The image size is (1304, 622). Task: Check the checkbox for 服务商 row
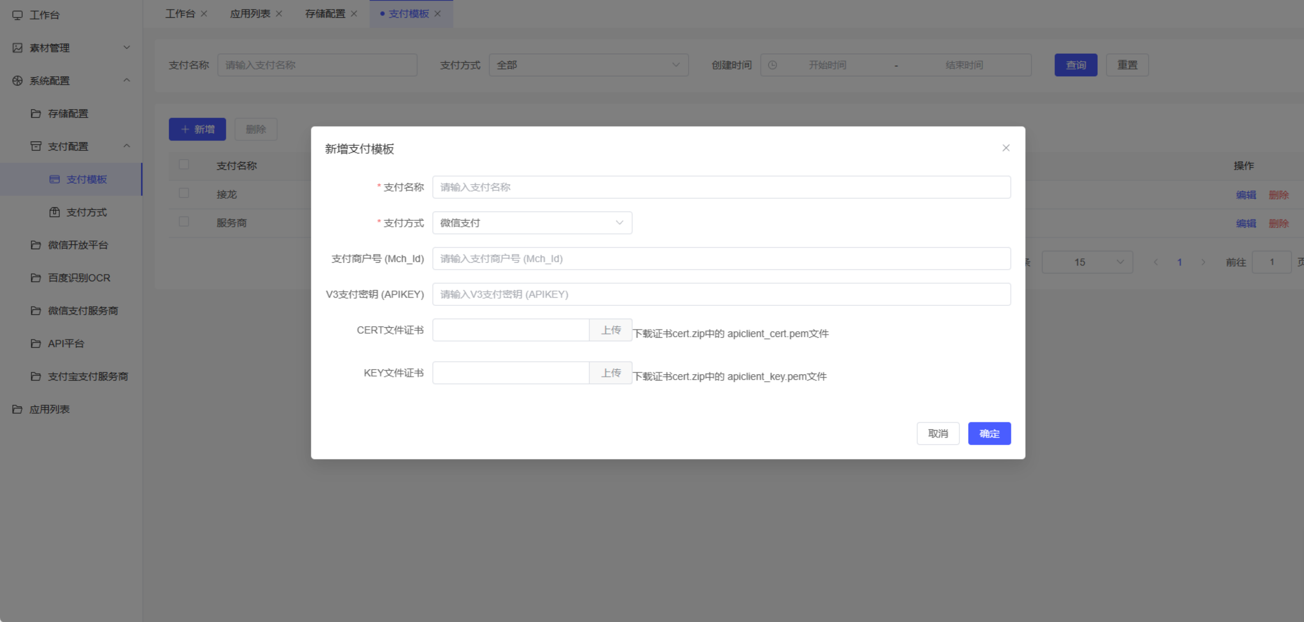(184, 222)
